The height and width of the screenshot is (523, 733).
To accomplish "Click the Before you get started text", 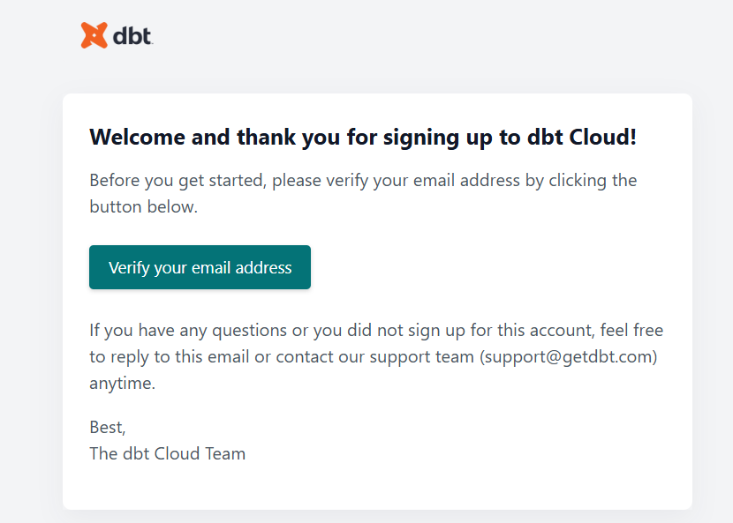I will pyautogui.click(x=178, y=181).
